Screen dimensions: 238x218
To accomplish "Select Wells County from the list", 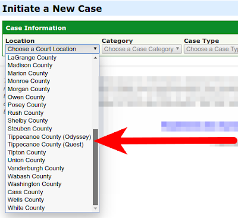I will pos(49,200).
